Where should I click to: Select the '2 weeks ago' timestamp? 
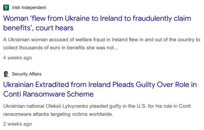click(x=18, y=124)
